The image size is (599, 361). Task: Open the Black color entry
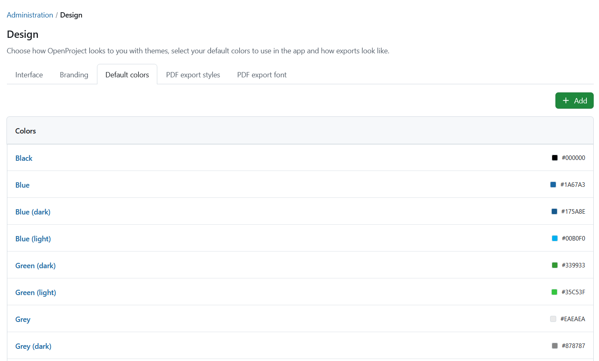coord(24,158)
